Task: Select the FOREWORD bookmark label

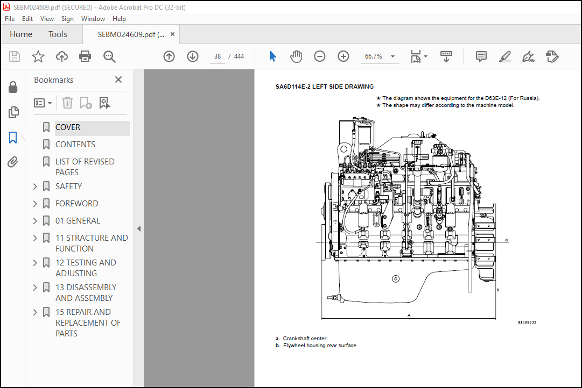Action: coord(77,204)
